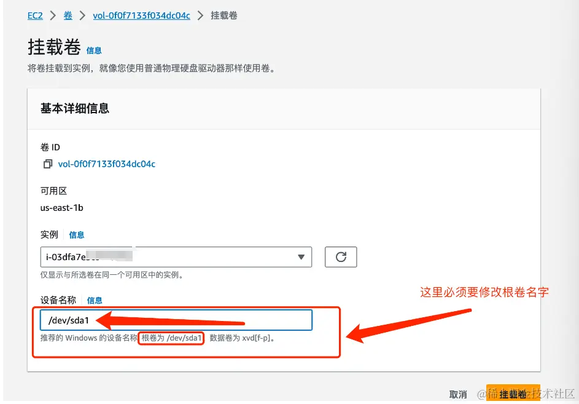Click the 基本详细信息 section header
The height and width of the screenshot is (404, 579).
[x=74, y=108]
